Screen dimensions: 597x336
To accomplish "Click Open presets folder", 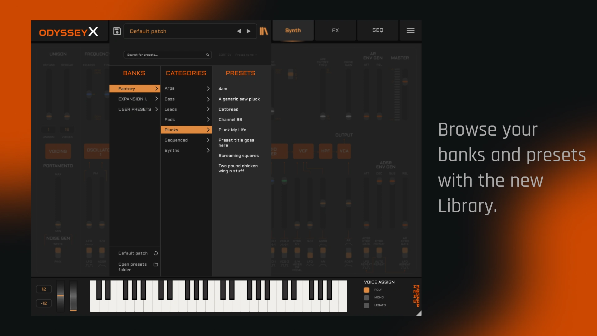I will click(132, 267).
